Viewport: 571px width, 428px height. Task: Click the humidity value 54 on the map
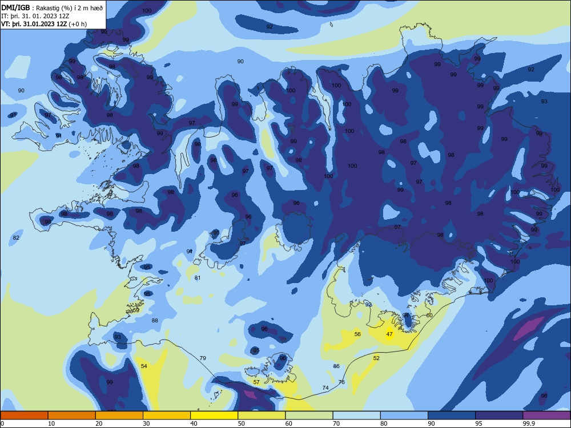point(144,366)
